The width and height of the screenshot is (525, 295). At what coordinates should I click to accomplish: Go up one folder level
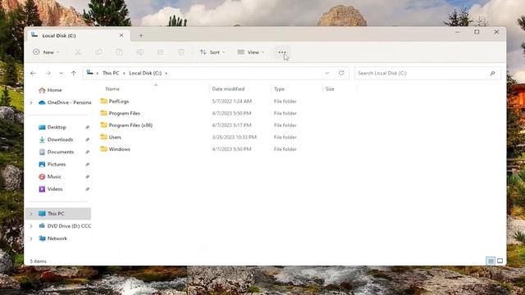click(73, 73)
